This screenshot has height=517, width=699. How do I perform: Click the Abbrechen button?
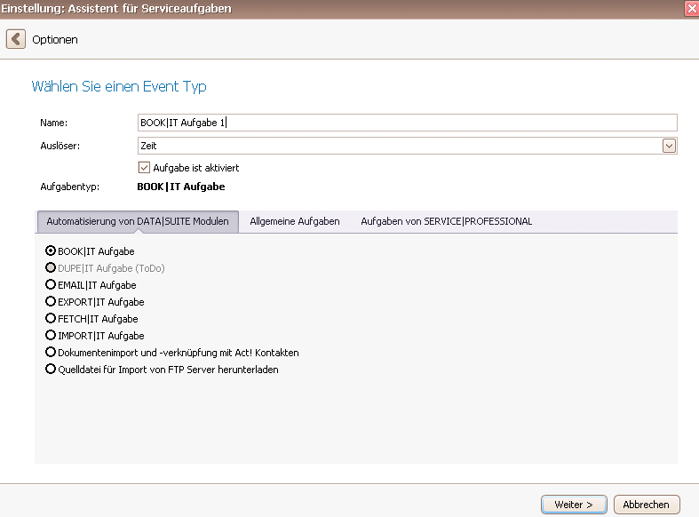click(647, 505)
